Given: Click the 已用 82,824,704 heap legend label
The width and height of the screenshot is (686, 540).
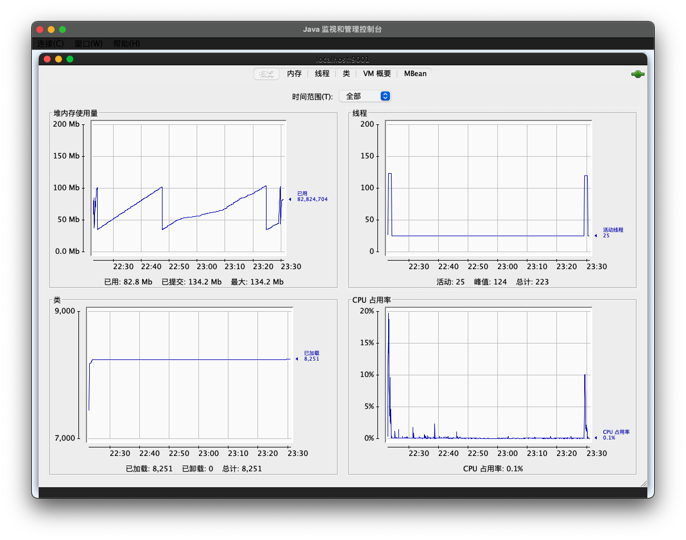Looking at the screenshot, I should pos(312,196).
